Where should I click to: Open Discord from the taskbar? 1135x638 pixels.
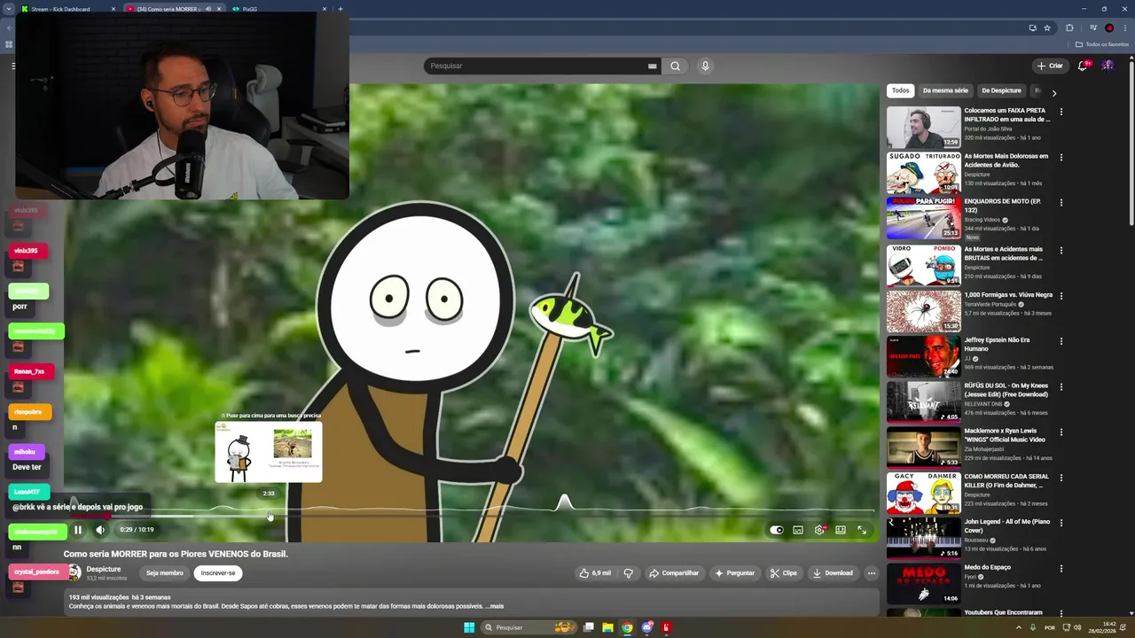(647, 627)
